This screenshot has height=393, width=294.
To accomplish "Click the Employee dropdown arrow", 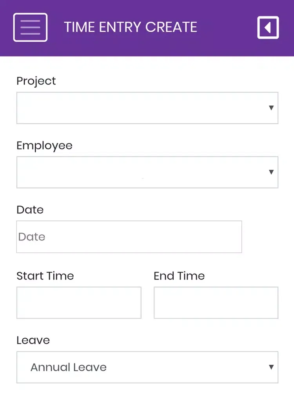I will [x=271, y=172].
